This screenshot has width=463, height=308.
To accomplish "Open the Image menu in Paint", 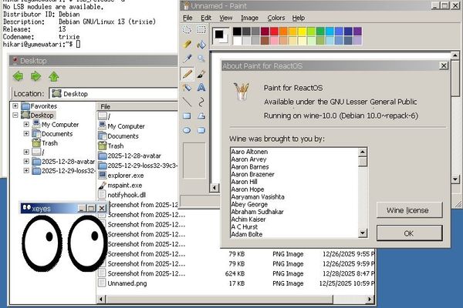I will [x=249, y=18].
